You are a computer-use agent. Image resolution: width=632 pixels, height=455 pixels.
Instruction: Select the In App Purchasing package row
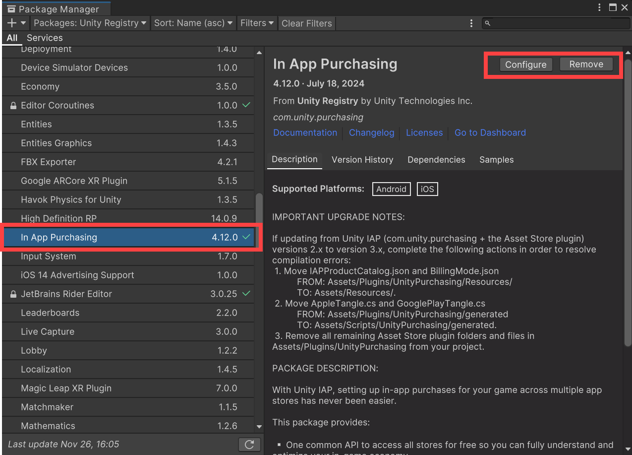tap(128, 238)
